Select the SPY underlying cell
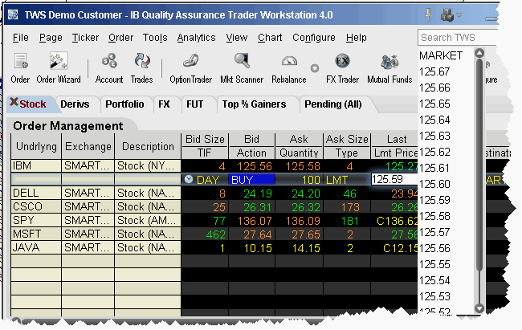This screenshot has width=522, height=330. [x=36, y=221]
